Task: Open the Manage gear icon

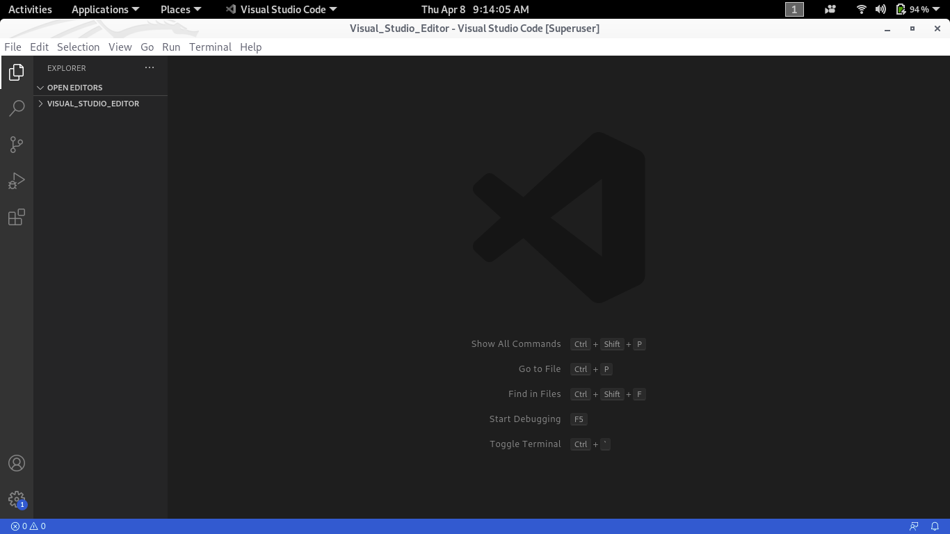Action: (17, 499)
